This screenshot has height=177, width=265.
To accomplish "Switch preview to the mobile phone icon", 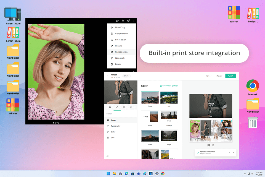I will [x=213, y=145].
